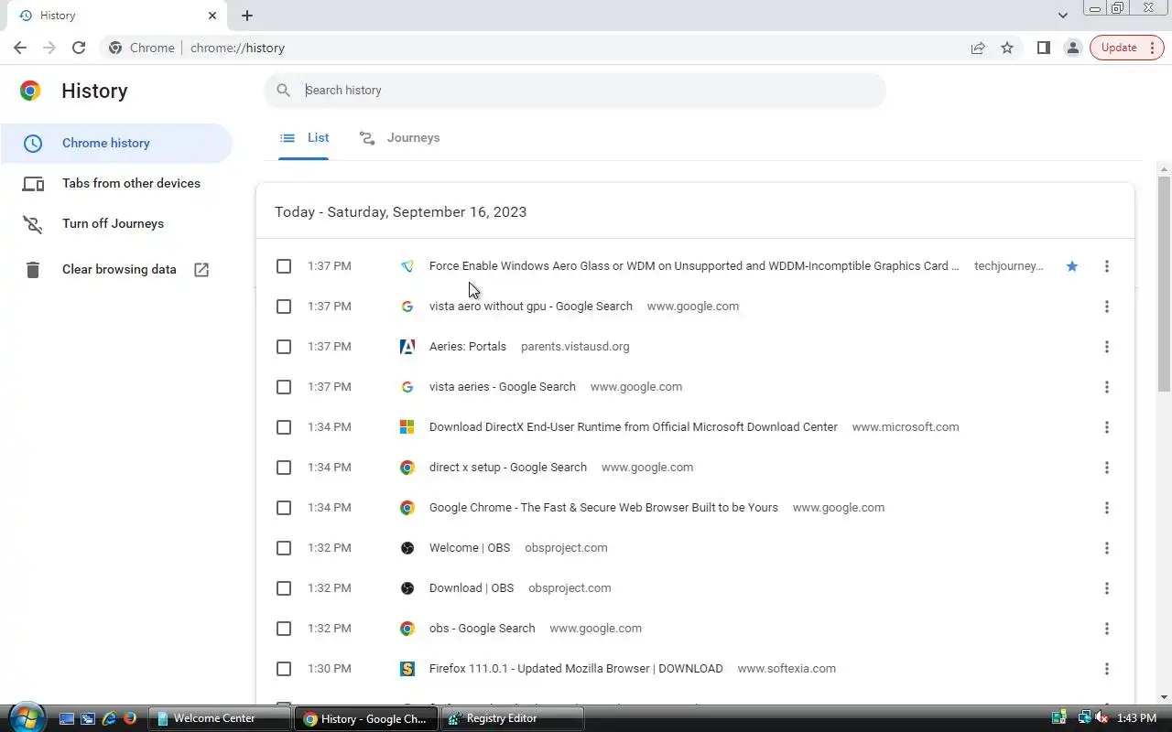Open the tab search chevron
Screen dimensions: 1172x732
click(x=1063, y=16)
